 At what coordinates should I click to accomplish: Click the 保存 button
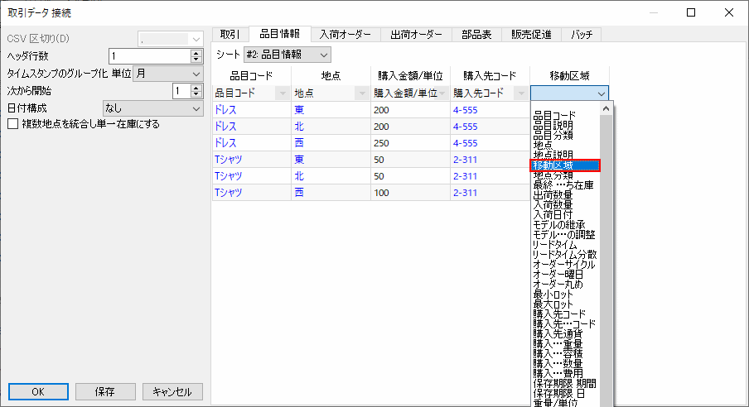(x=105, y=391)
